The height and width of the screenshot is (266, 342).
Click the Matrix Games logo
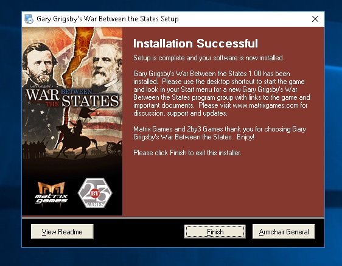(x=51, y=193)
